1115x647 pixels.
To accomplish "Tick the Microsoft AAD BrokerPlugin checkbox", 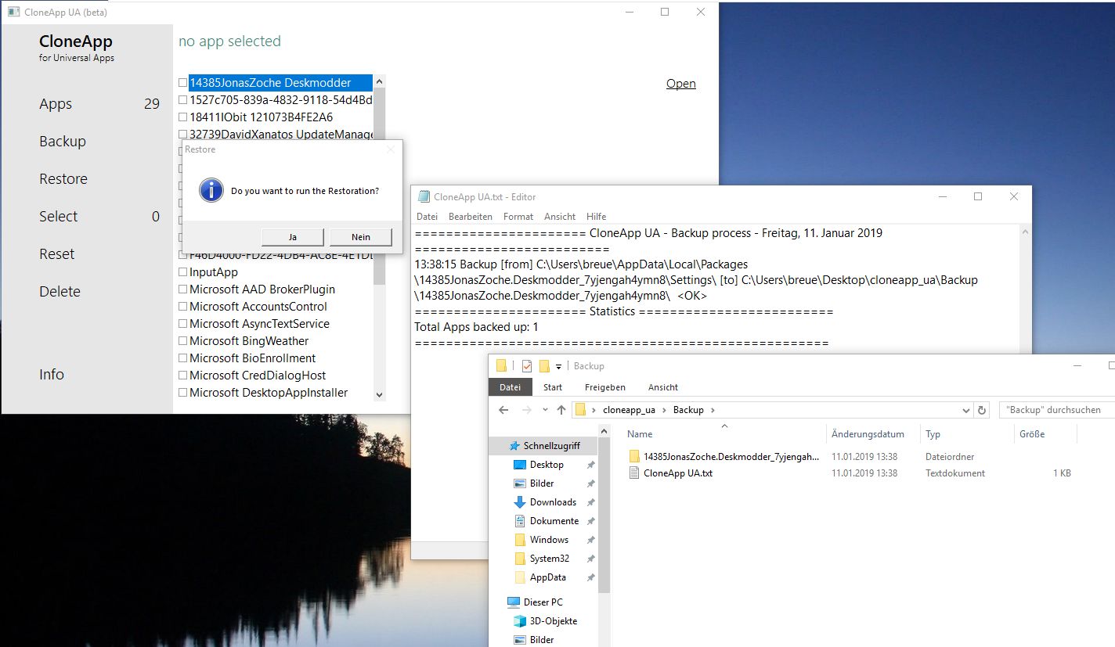I will point(182,289).
